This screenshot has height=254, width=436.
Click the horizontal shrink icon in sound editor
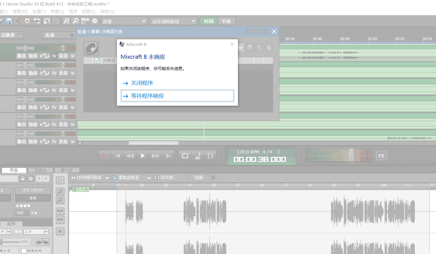tap(60, 220)
